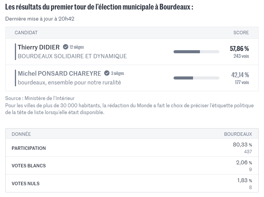Image resolution: width=264 pixels, height=197 pixels.
Task: Click the 42,14 % score value
Action: (240, 75)
